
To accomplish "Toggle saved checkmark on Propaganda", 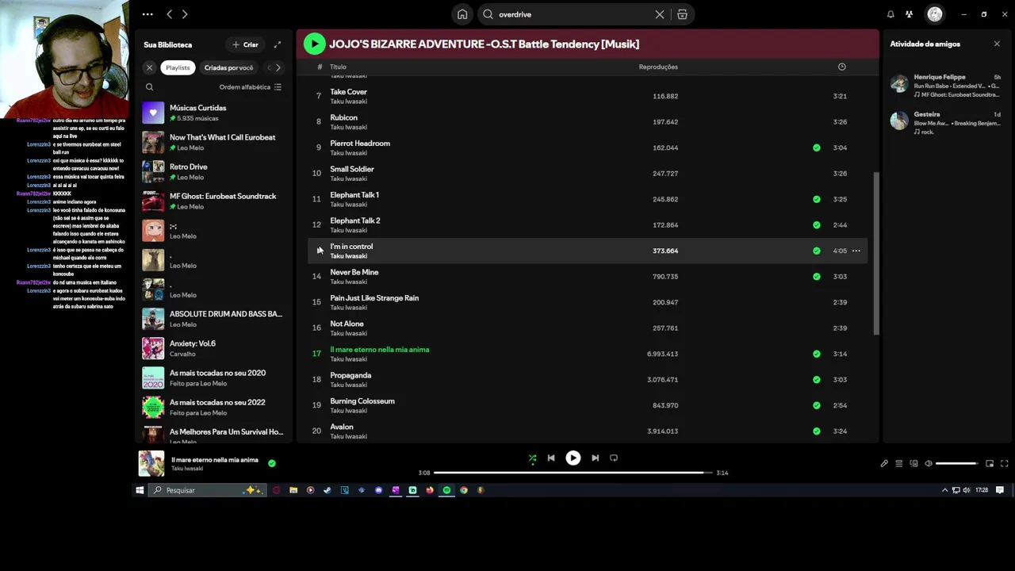I will pos(817,379).
